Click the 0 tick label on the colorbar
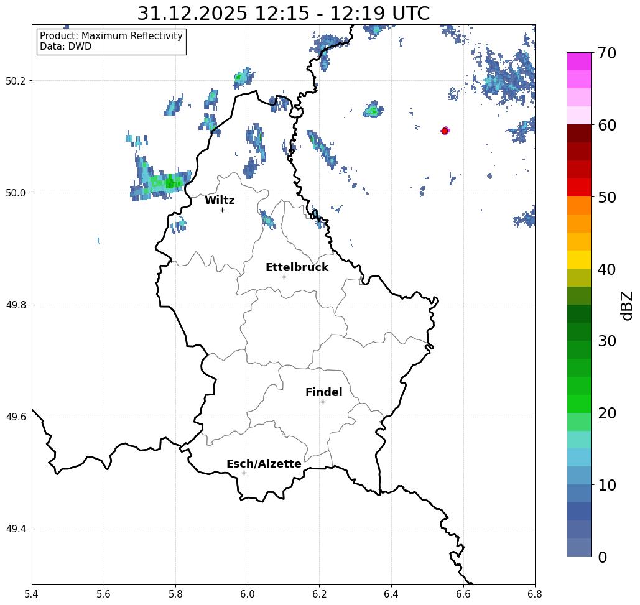The width and height of the screenshot is (640, 605). [603, 557]
